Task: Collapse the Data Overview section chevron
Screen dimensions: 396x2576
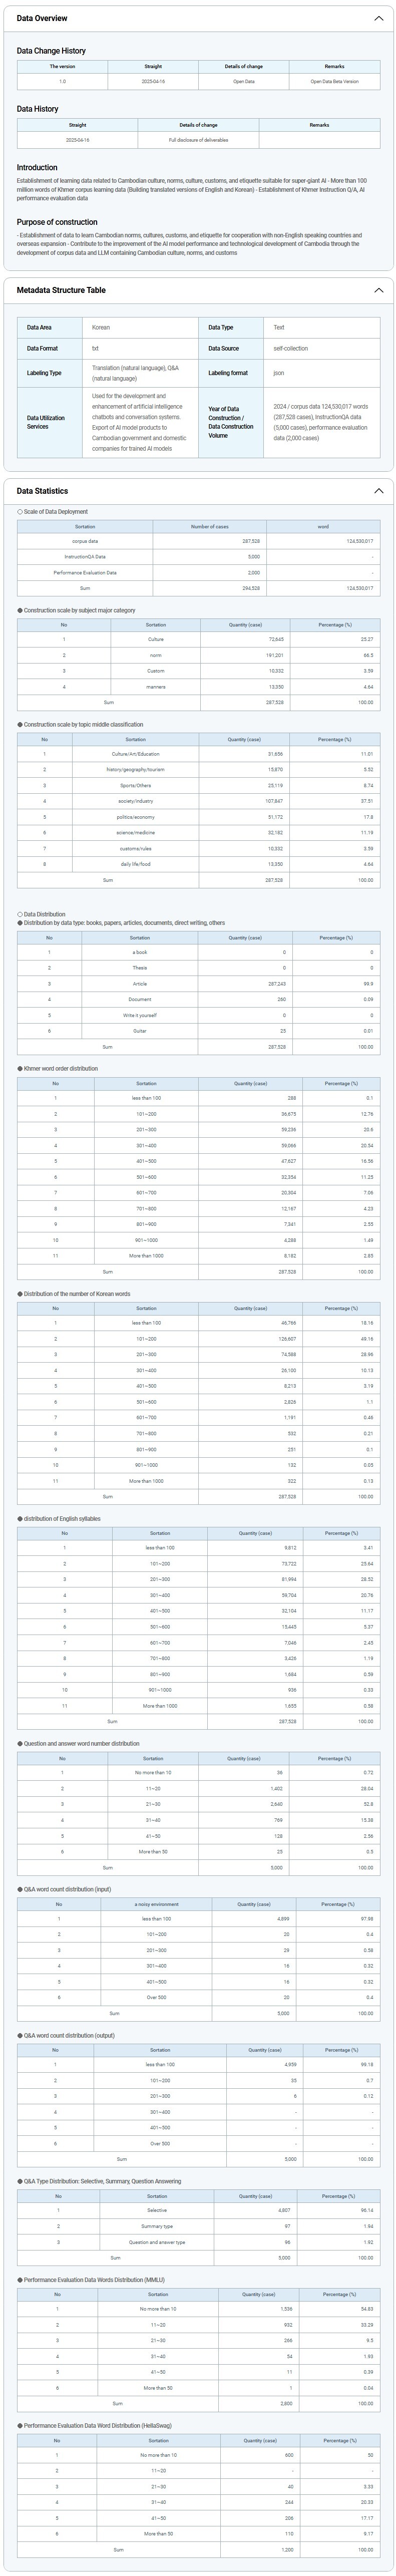Action: pyautogui.click(x=378, y=18)
